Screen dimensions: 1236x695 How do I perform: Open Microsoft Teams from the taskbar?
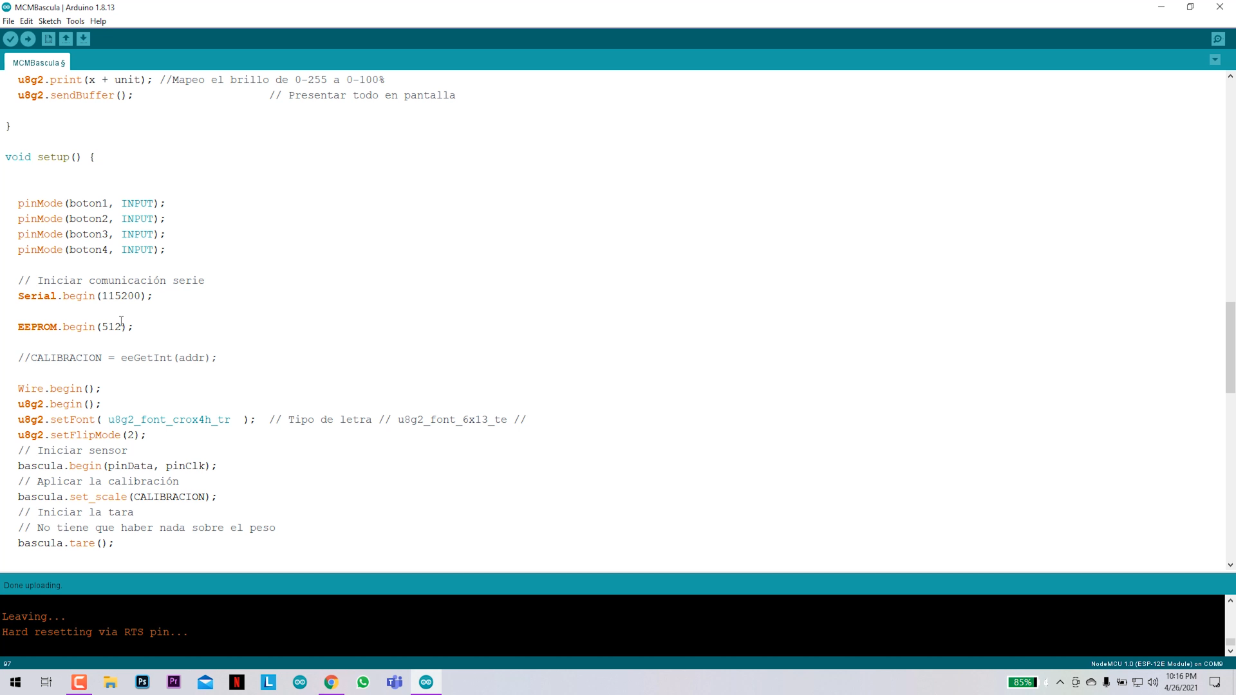click(394, 682)
